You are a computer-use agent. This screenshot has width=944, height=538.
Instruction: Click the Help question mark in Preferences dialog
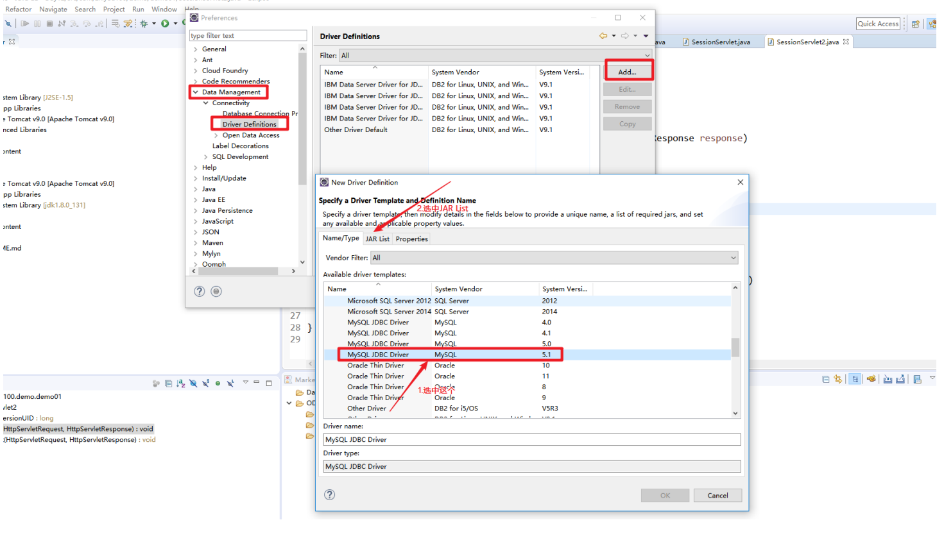200,291
